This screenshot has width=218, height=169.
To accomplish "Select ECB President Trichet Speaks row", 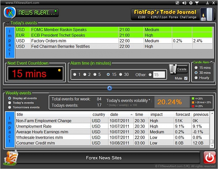I will pos(114,35).
